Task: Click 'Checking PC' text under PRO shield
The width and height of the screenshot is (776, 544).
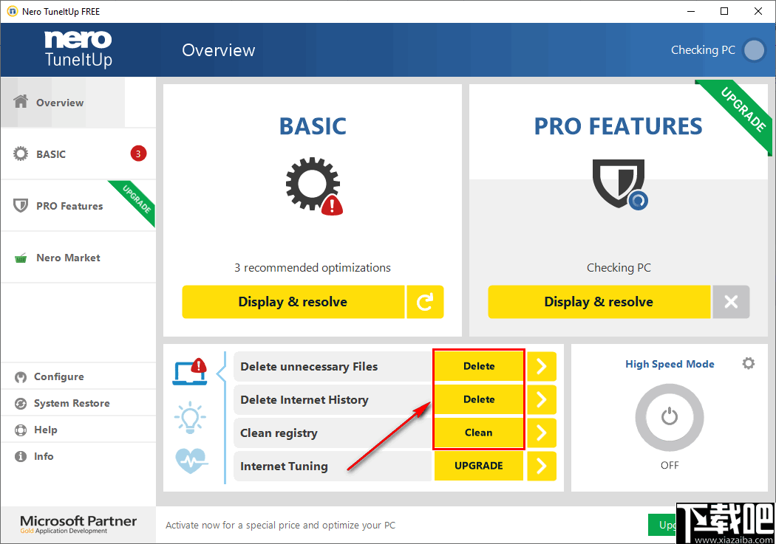Action: tap(619, 268)
